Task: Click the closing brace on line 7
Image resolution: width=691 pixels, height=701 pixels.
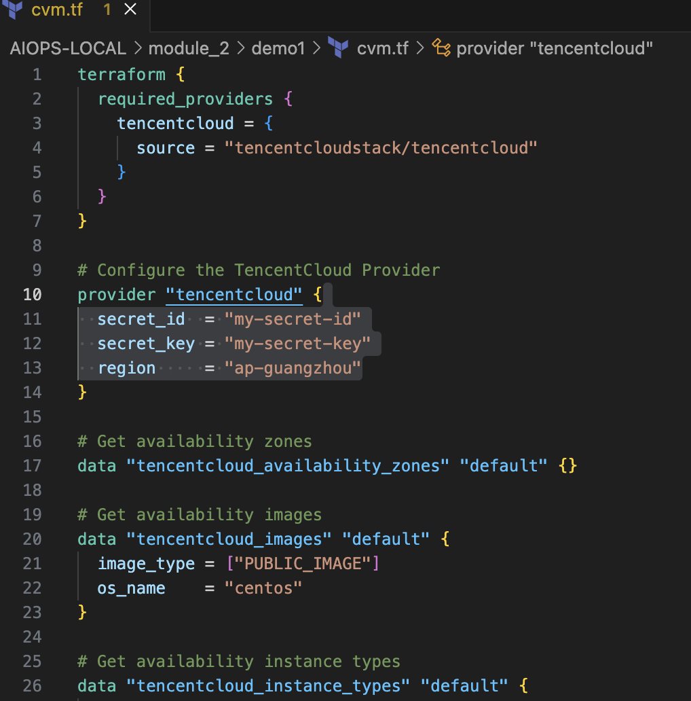Action: click(x=82, y=221)
